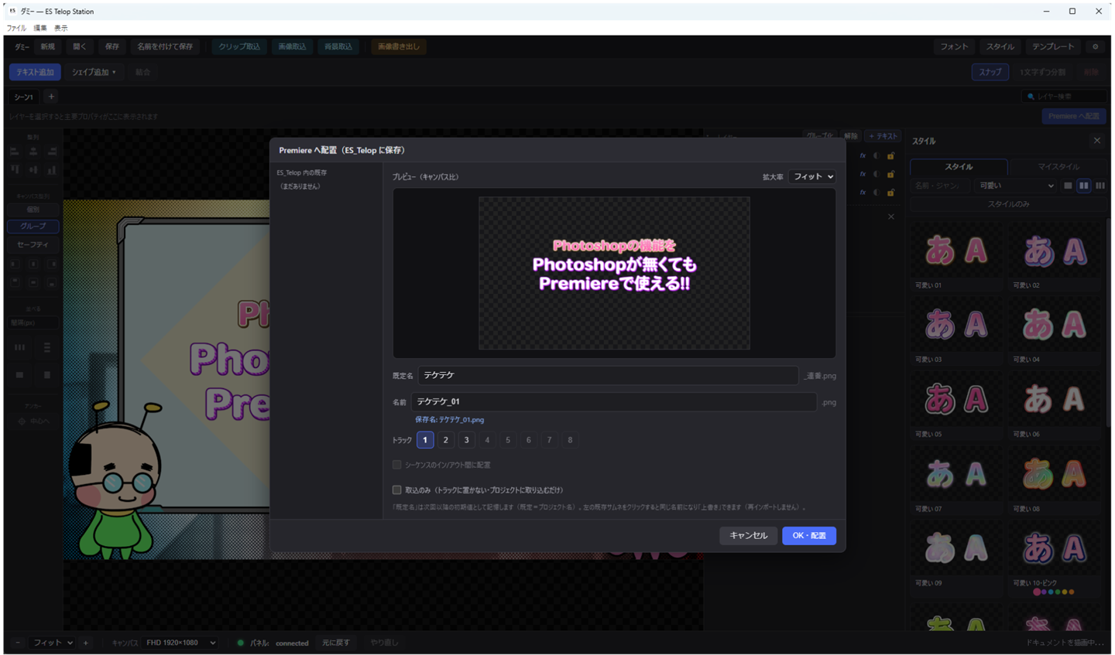
Task: Select track 5 in the dialog
Action: click(x=508, y=440)
